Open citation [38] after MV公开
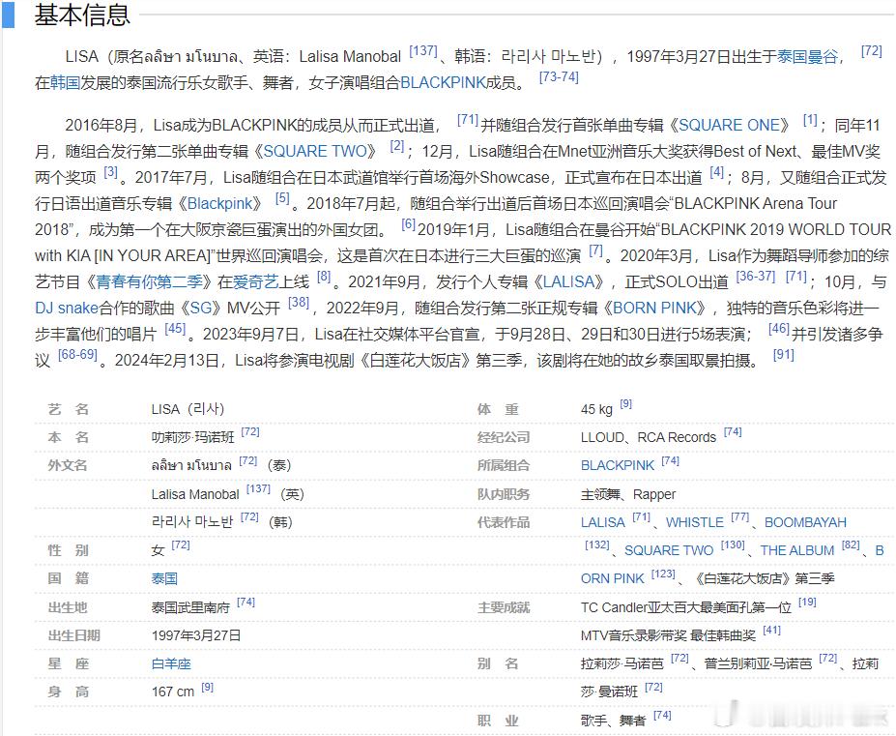The height and width of the screenshot is (736, 896). tap(299, 303)
